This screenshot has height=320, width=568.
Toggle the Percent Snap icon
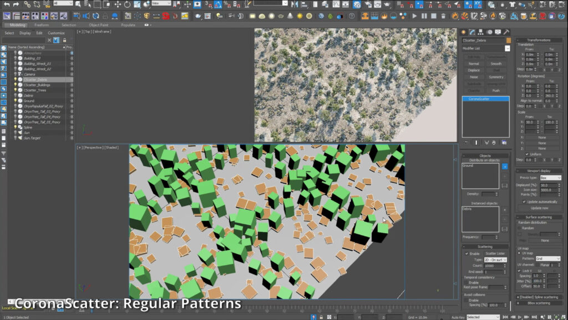(x=227, y=4)
